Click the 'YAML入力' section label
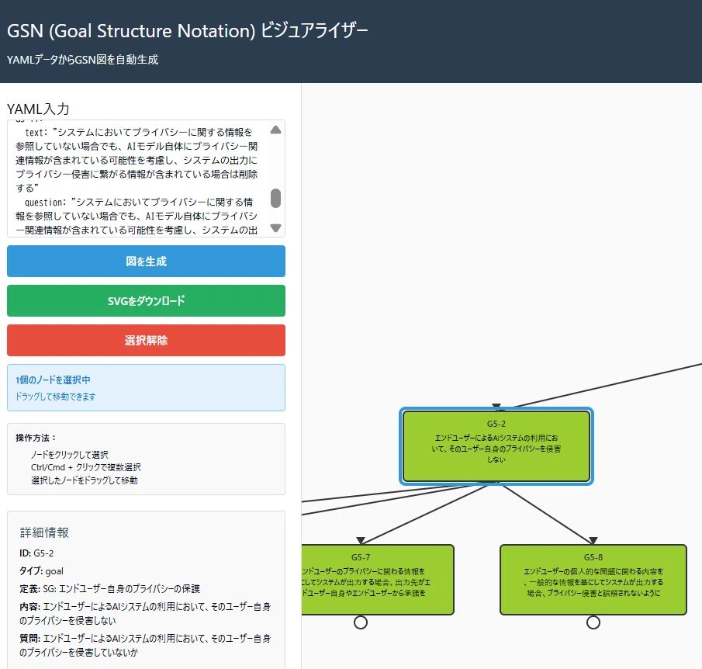Image resolution: width=702 pixels, height=669 pixels. tap(38, 109)
